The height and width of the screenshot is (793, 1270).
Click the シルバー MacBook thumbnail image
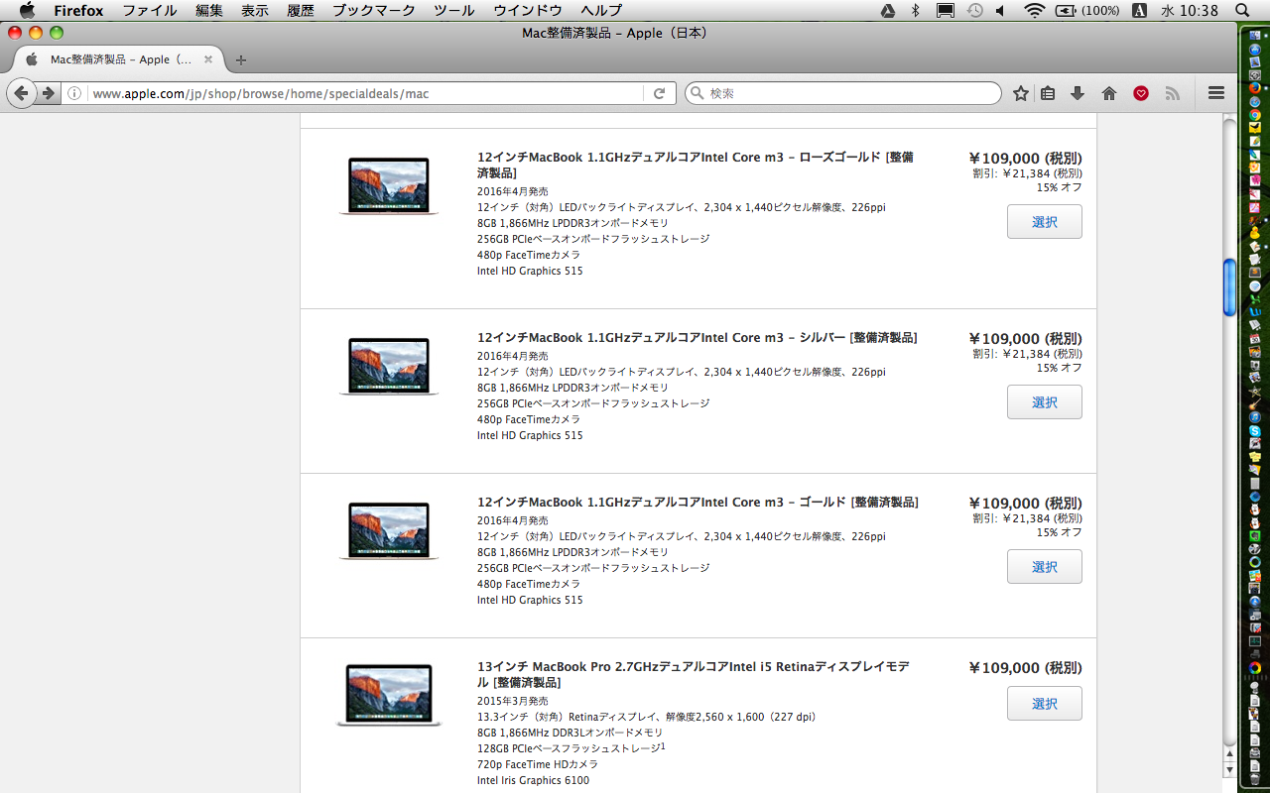(388, 366)
